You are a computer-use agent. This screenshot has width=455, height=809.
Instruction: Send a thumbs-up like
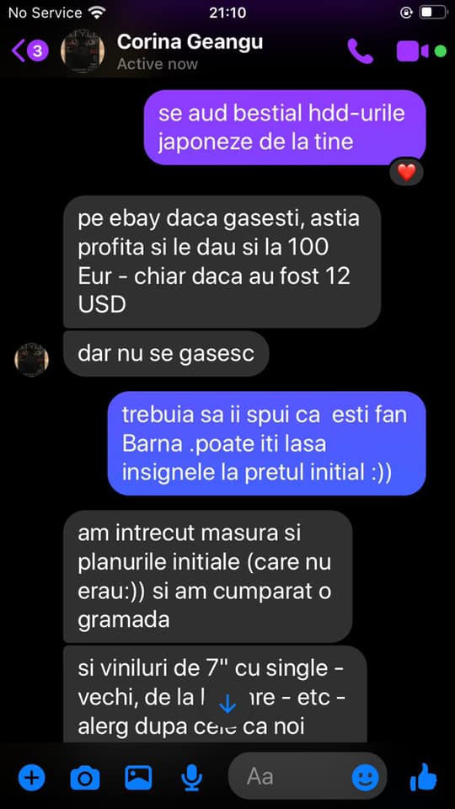pos(424,776)
